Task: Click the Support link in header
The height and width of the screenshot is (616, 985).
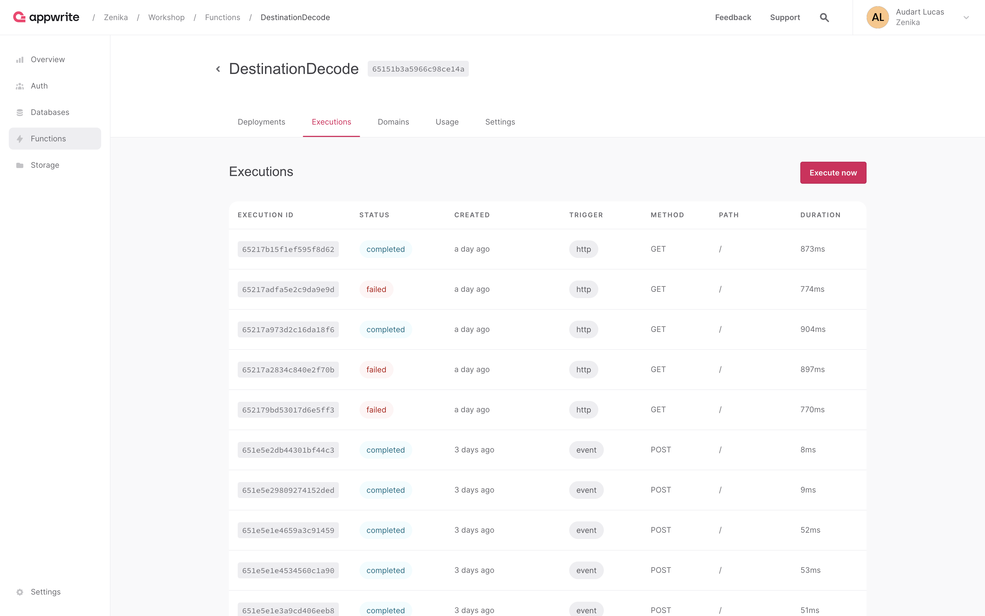Action: tap(785, 17)
